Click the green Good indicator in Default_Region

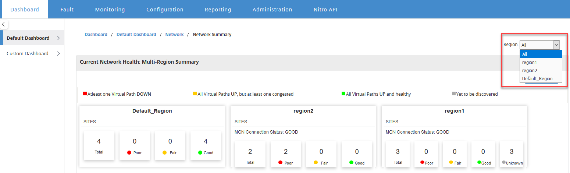(200, 152)
